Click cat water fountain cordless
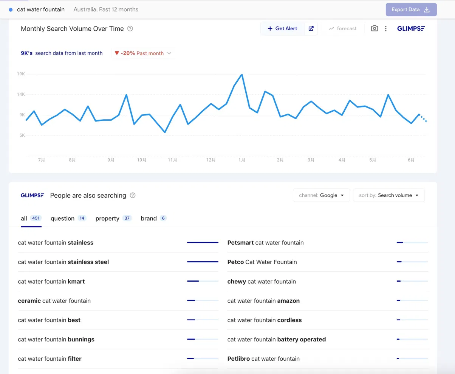 click(x=265, y=320)
